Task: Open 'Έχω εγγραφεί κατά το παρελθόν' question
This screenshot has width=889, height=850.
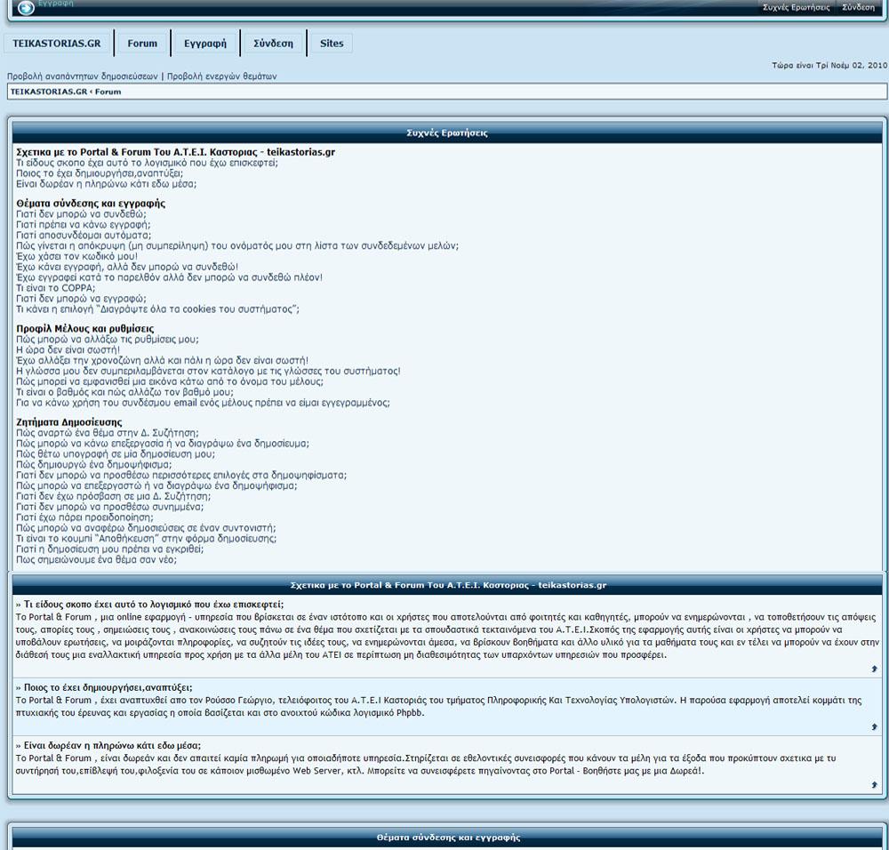Action: point(170,278)
